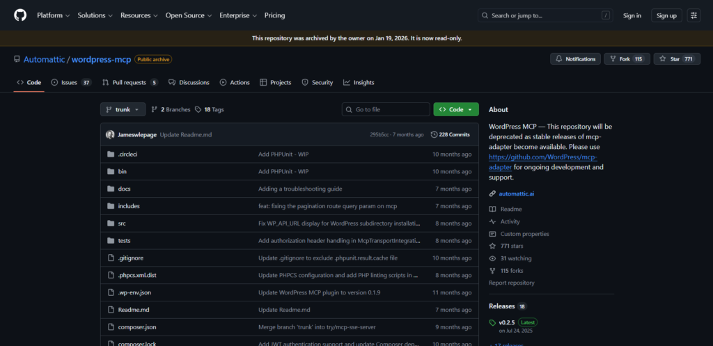Click the book icon beside Readme
This screenshot has height=346, width=713.
(492, 209)
